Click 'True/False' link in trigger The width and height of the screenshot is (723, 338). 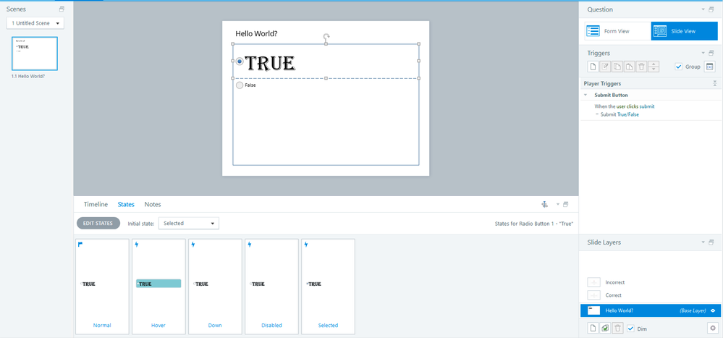click(628, 114)
